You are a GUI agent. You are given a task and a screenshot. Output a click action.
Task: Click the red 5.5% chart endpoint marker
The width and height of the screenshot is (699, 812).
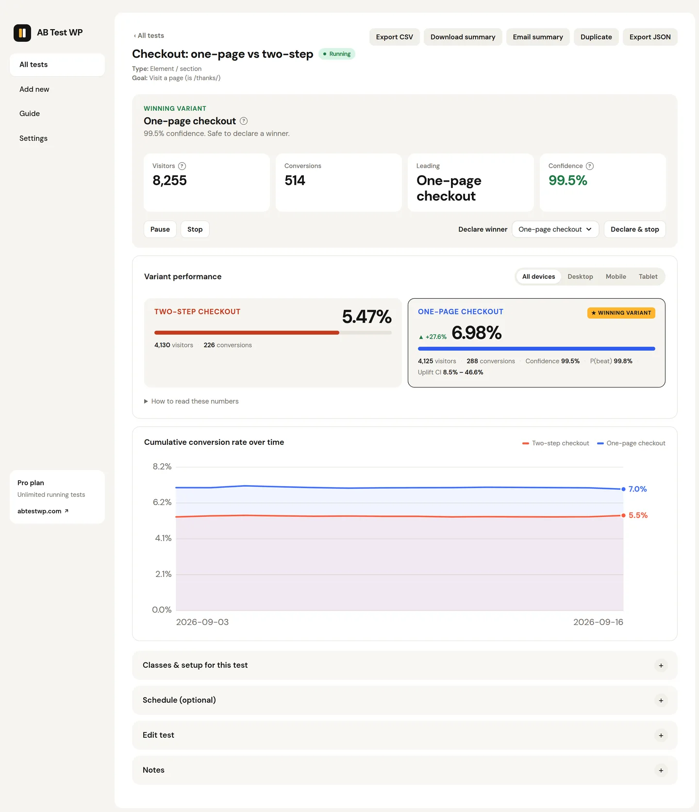click(x=624, y=515)
